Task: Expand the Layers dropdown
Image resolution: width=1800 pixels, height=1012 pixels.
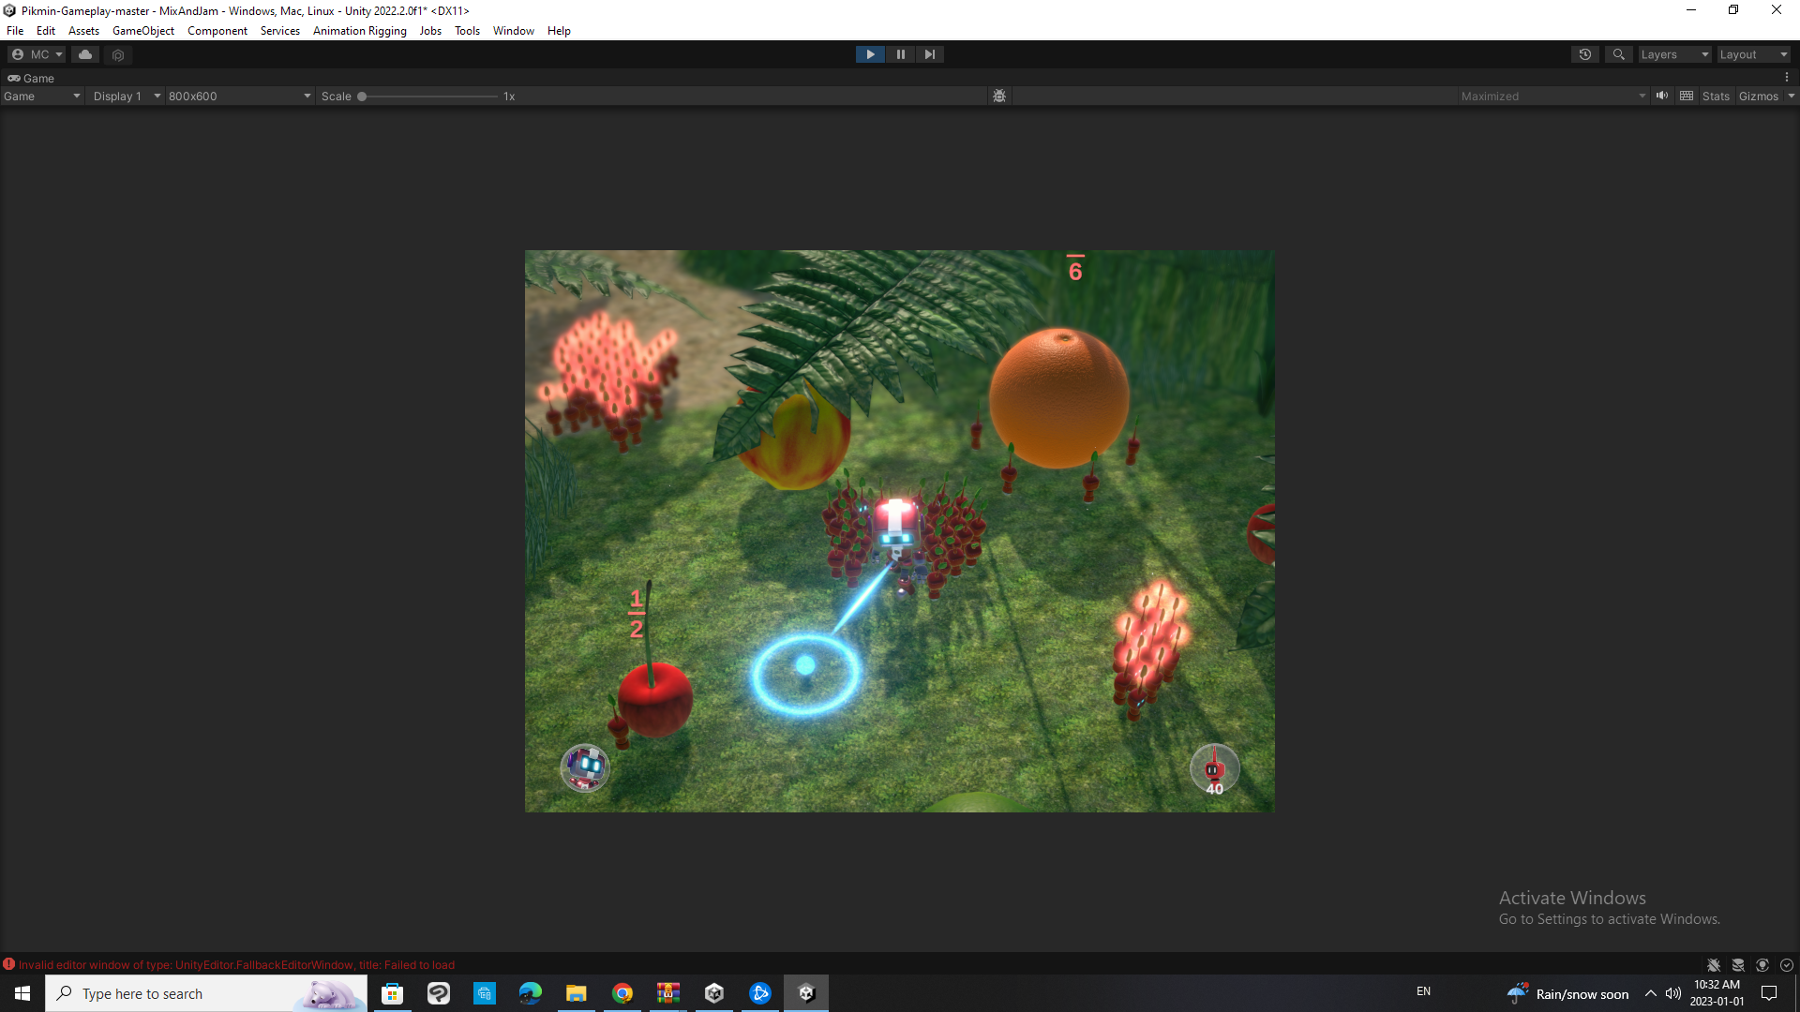Action: [x=1674, y=54]
